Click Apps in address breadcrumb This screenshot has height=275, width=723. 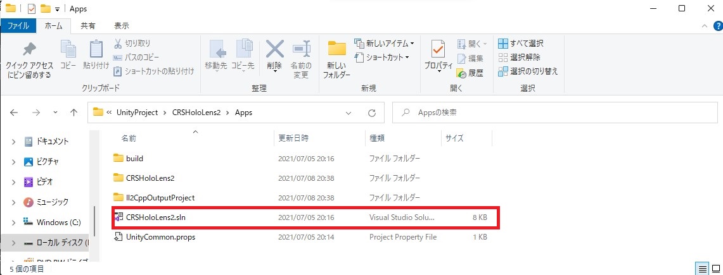click(x=243, y=112)
